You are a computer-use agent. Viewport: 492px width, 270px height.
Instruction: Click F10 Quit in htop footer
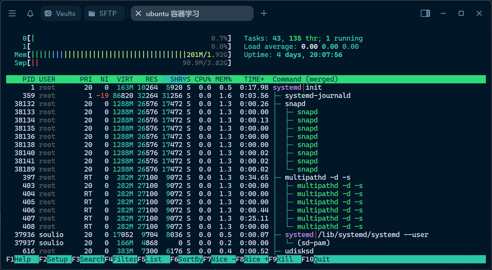click(316, 259)
